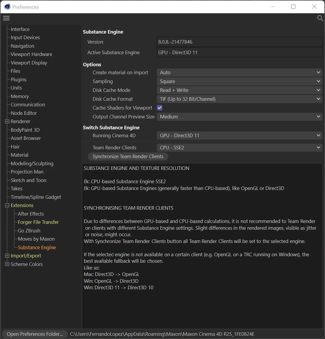Close the Preferences window
Viewport: 325px width, 339px height.
point(314,7)
